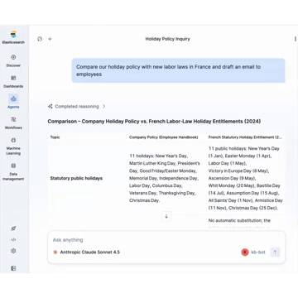Click the rocket launch icon in sidebar

(x=13, y=228)
